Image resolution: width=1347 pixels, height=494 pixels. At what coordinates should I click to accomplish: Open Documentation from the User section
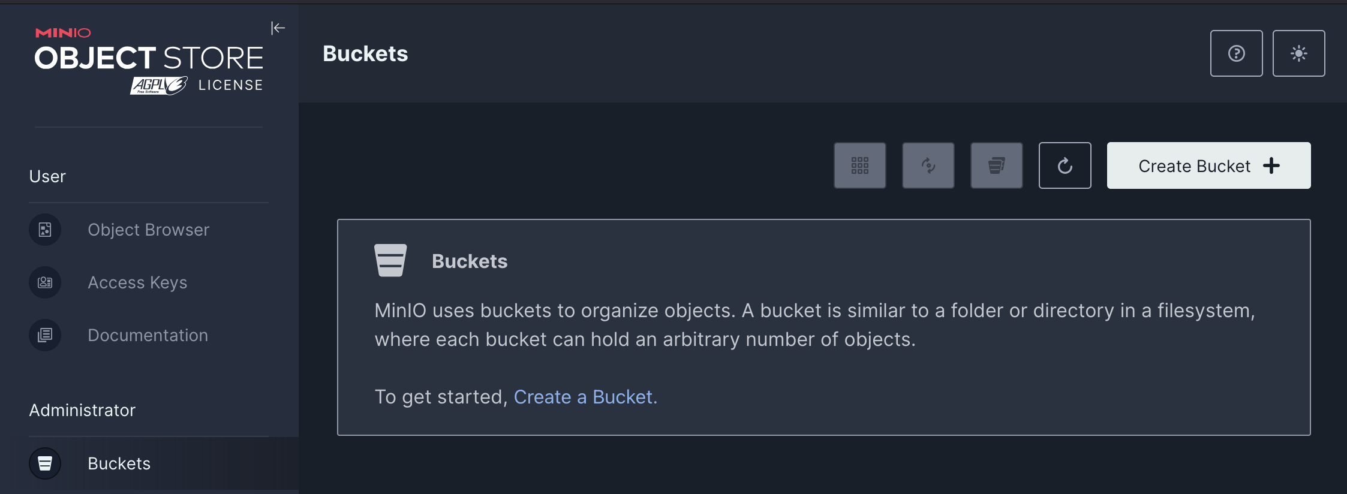[148, 335]
